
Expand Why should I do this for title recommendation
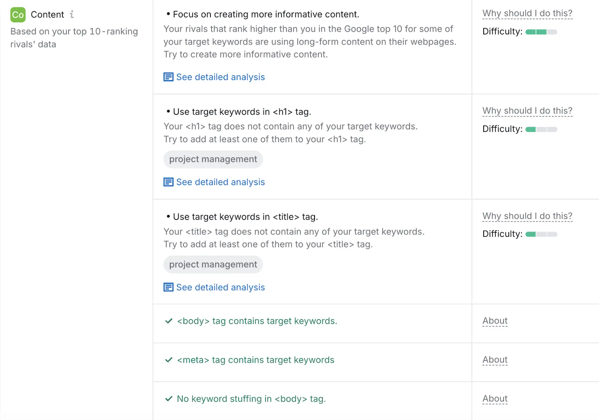527,216
